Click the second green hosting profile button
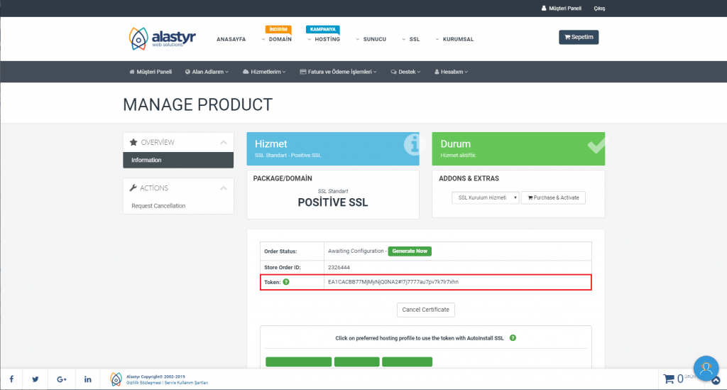The width and height of the screenshot is (727, 390). click(x=357, y=362)
